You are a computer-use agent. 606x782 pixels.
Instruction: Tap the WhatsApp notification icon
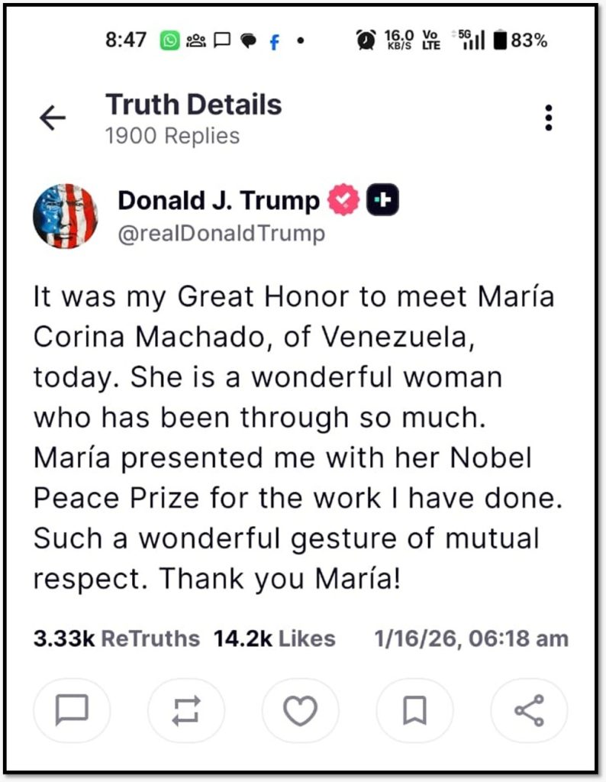click(x=169, y=40)
